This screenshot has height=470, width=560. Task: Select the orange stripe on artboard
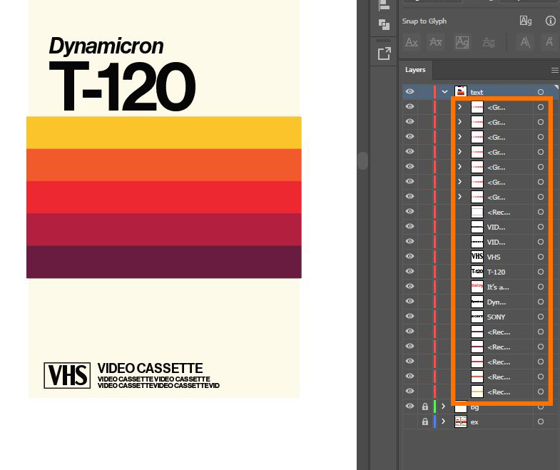click(x=164, y=165)
